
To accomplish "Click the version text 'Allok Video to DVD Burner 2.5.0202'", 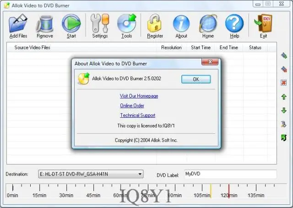I will pos(126,78).
